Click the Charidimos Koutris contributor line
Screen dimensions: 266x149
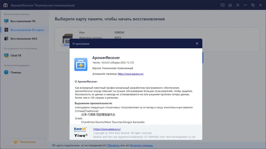click(113, 122)
